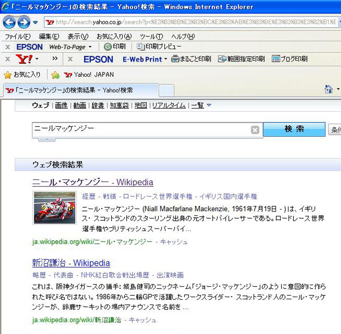Close the Yahoo! toolbar
341x334 pixels.
(8, 59)
